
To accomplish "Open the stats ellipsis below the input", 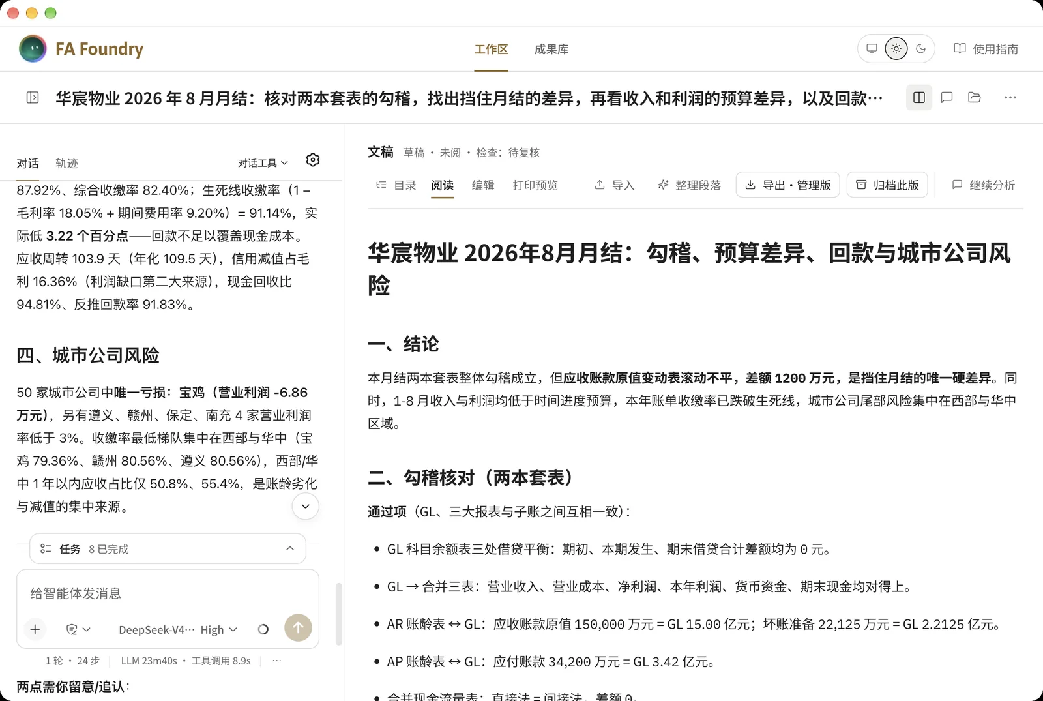I will 277,661.
